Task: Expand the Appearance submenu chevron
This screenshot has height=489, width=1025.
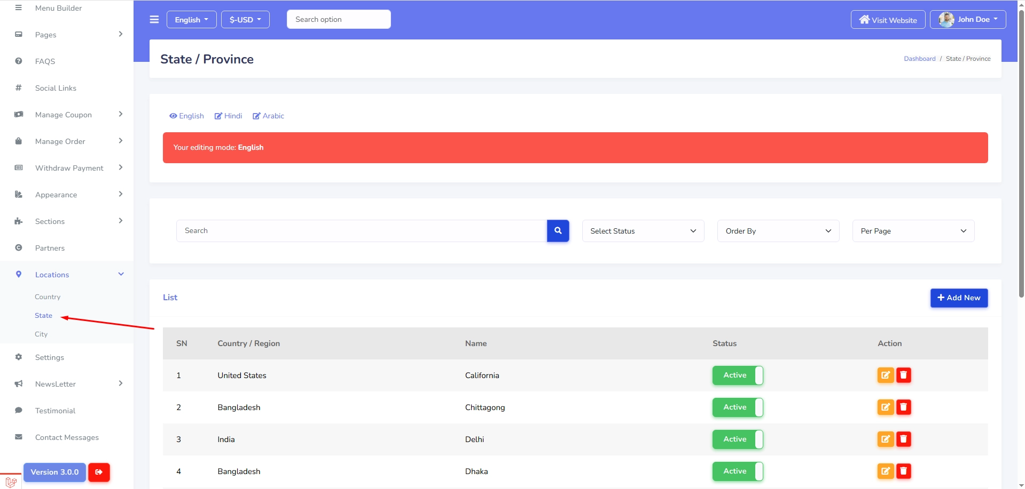Action: [121, 194]
